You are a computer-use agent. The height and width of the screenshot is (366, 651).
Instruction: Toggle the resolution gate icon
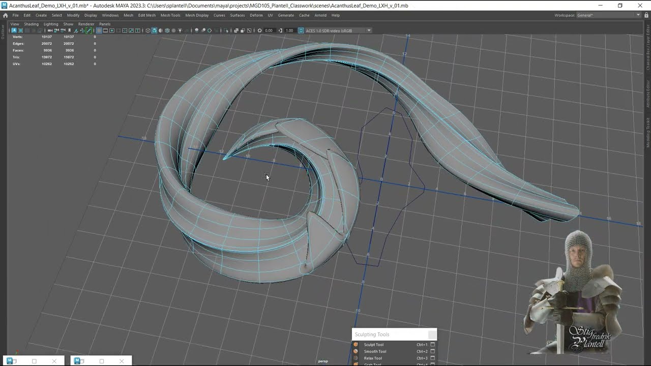click(x=112, y=30)
